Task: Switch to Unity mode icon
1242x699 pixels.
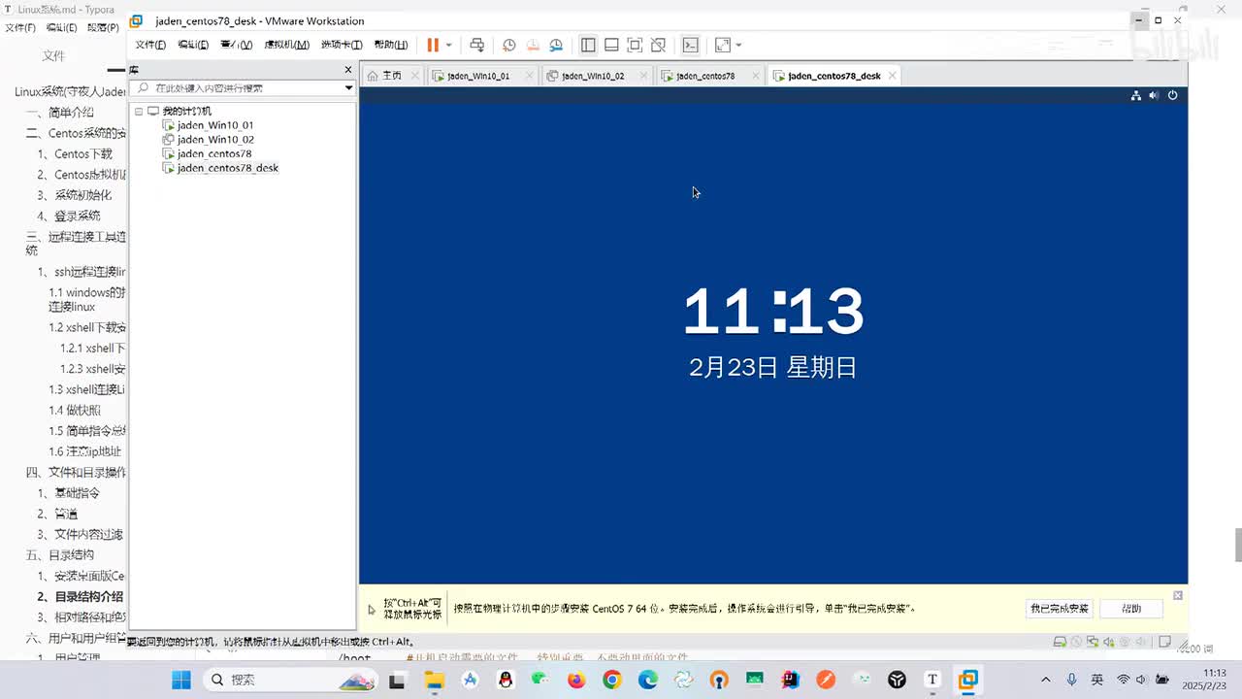Action: (x=658, y=45)
